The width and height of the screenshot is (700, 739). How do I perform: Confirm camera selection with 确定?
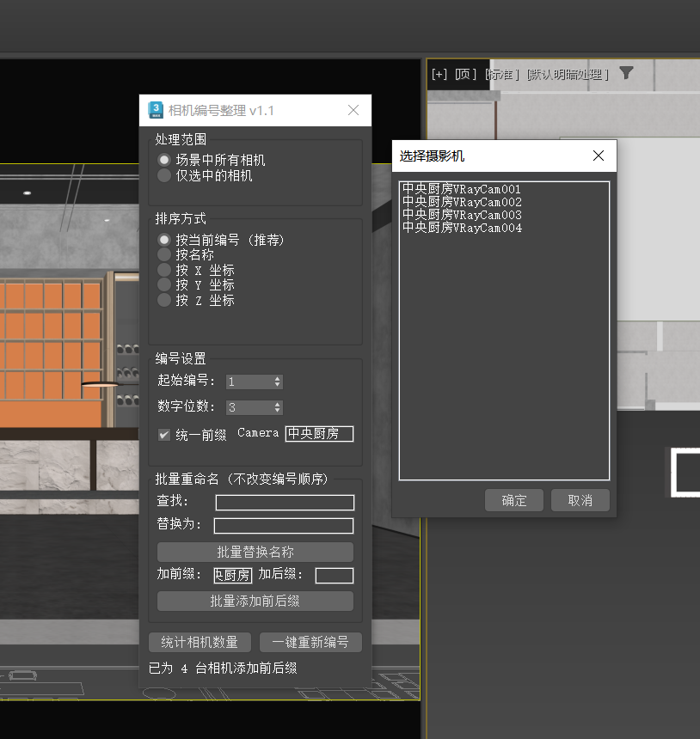(x=514, y=500)
